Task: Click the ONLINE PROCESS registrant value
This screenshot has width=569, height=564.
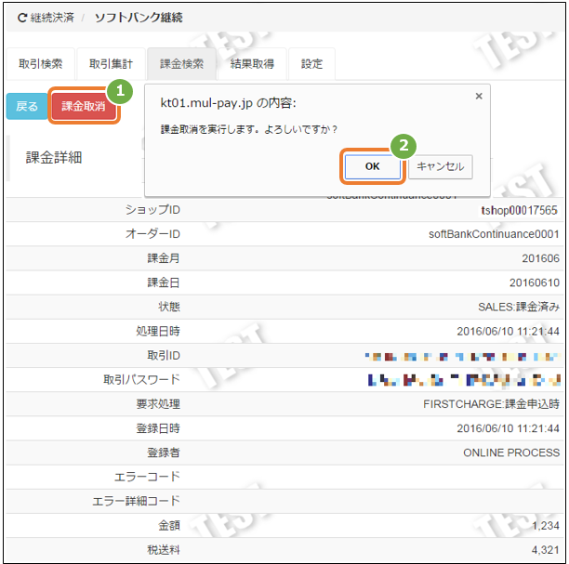Action: pyautogui.click(x=511, y=453)
